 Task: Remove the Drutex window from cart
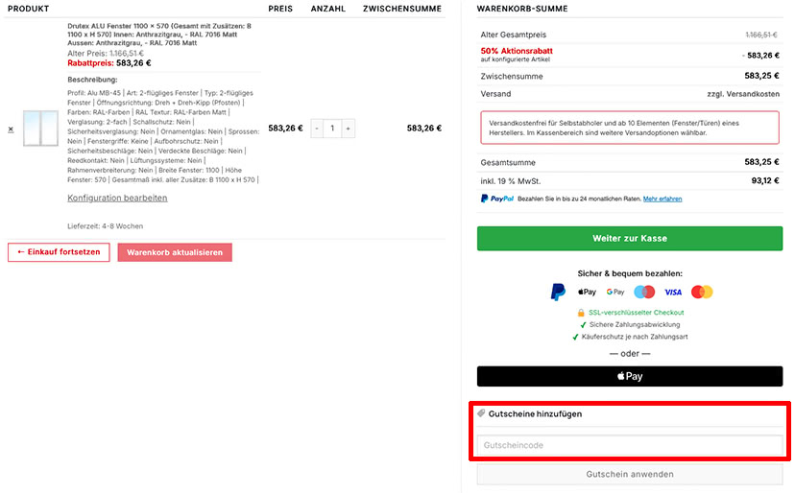pyautogui.click(x=11, y=129)
